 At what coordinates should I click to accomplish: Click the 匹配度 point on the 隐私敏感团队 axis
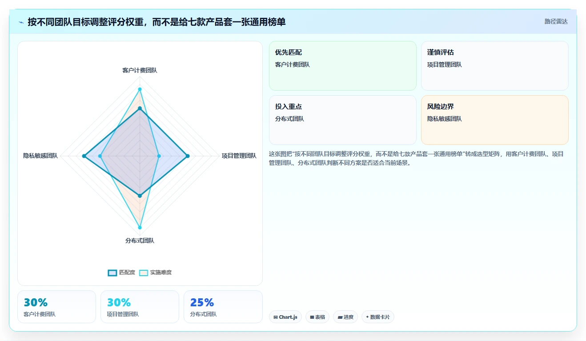84,156
